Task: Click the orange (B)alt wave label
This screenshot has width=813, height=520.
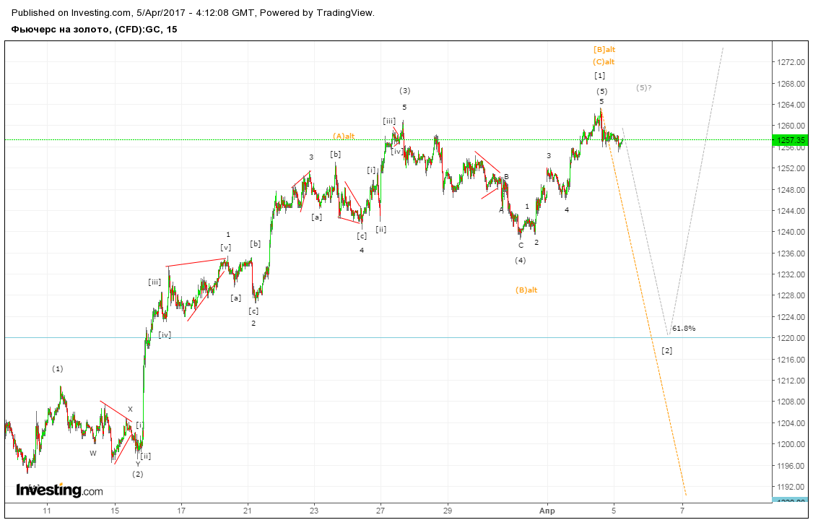Action: click(526, 290)
